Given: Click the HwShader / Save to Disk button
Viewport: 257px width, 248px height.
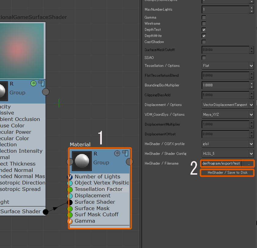Looking at the screenshot, I should 228,173.
